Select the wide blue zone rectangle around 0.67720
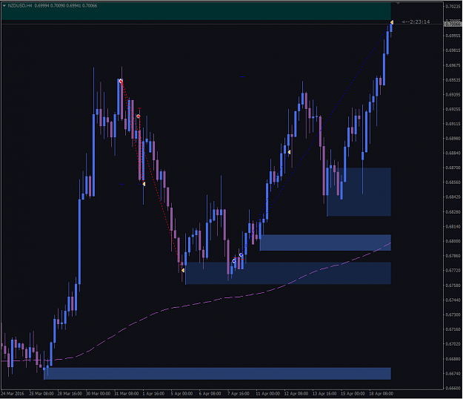 pyautogui.click(x=288, y=273)
